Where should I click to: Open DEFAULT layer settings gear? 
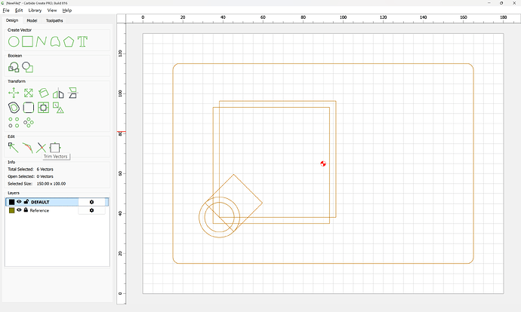tap(91, 202)
